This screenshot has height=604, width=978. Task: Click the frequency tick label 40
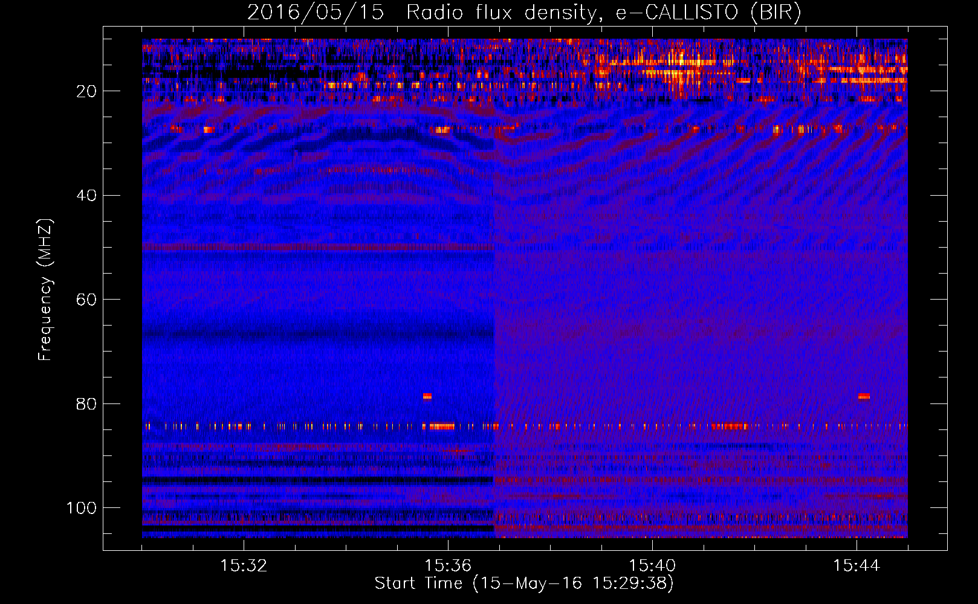click(x=87, y=196)
